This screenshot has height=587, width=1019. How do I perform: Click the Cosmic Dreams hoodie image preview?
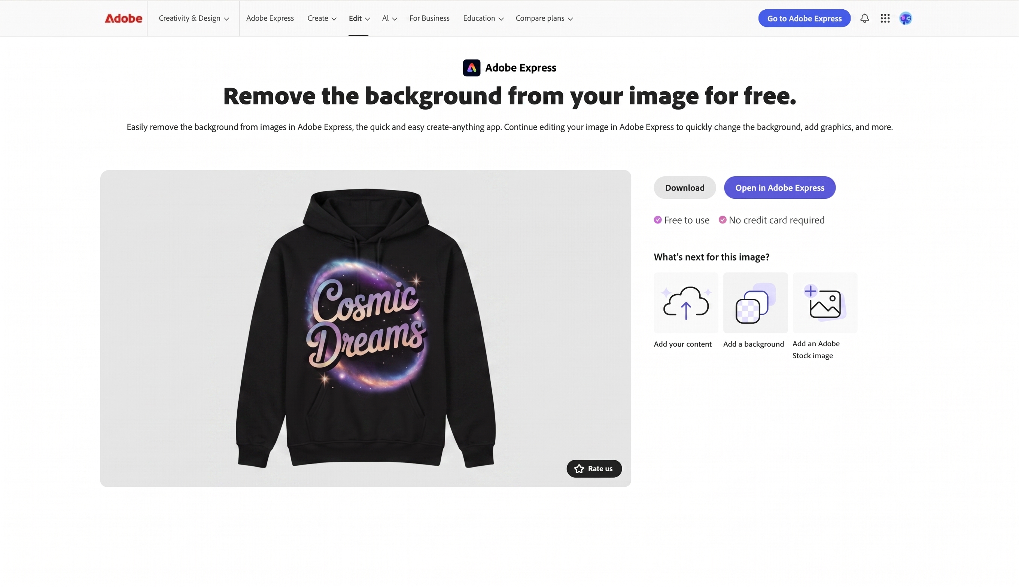(x=366, y=328)
